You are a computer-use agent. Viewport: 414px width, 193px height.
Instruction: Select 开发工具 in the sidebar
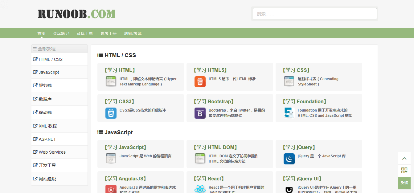tap(59, 165)
